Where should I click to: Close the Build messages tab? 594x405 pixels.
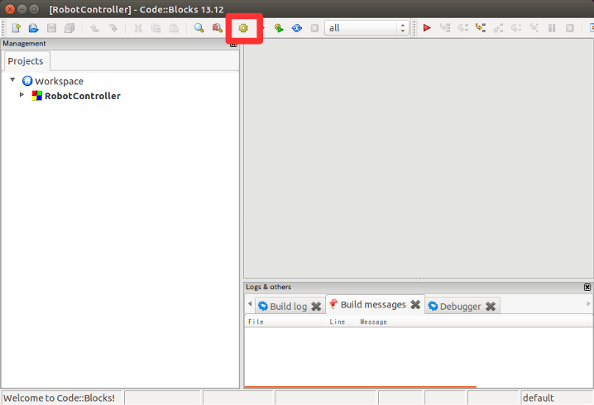415,305
